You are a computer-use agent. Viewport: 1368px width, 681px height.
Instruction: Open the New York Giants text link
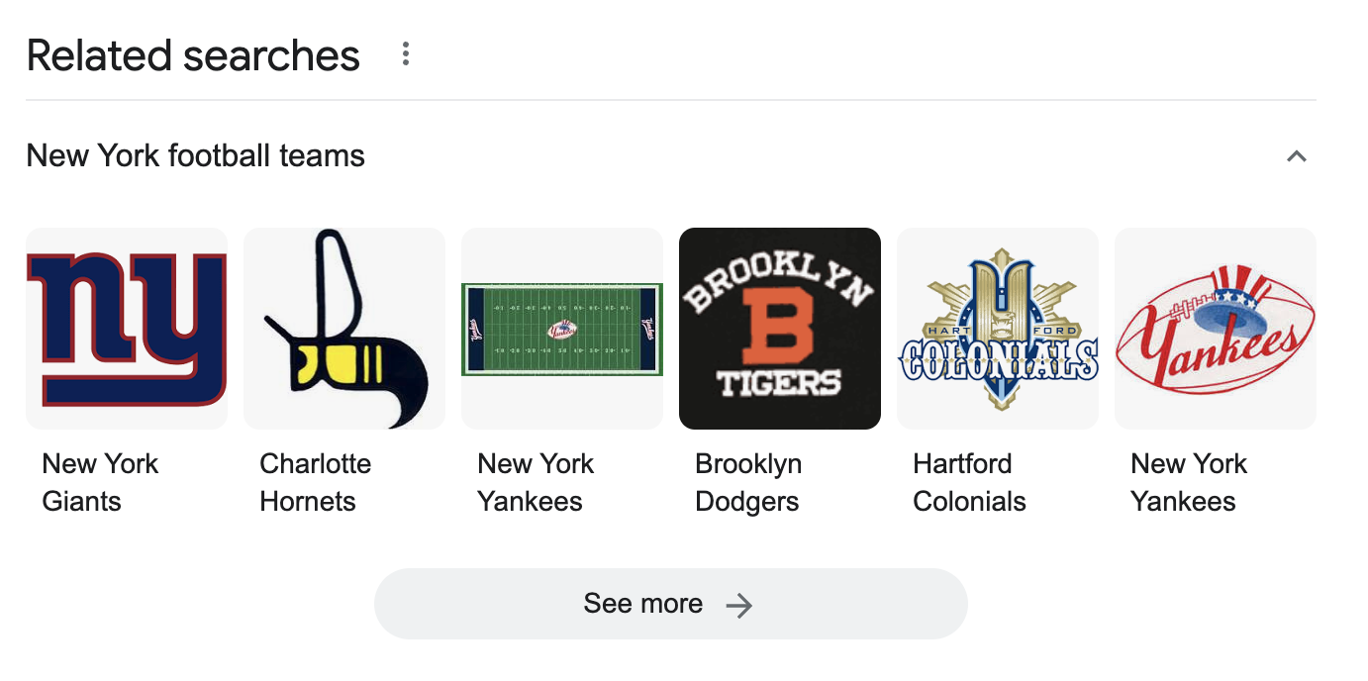pos(100,482)
